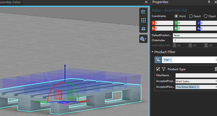Click the funnel icon beside Product Type
Viewport: 217px width, 116px height.
click(x=164, y=69)
